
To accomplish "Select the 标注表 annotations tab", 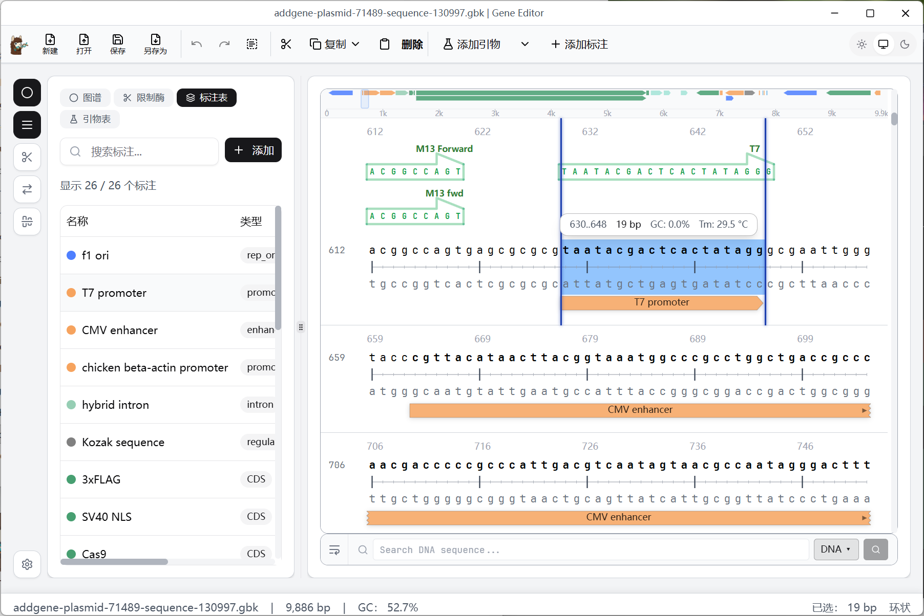I will pos(206,98).
